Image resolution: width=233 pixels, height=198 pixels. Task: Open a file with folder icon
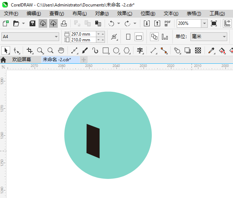tap(16, 23)
